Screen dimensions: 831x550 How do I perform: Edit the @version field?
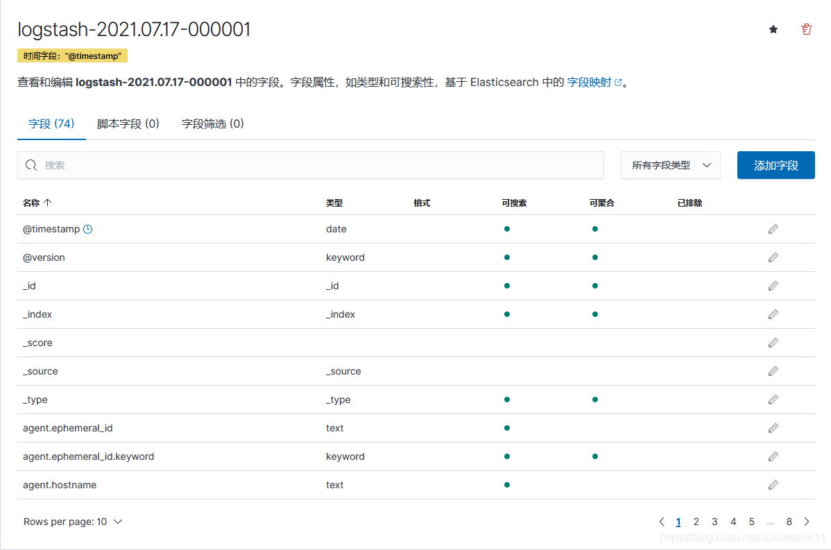[773, 257]
